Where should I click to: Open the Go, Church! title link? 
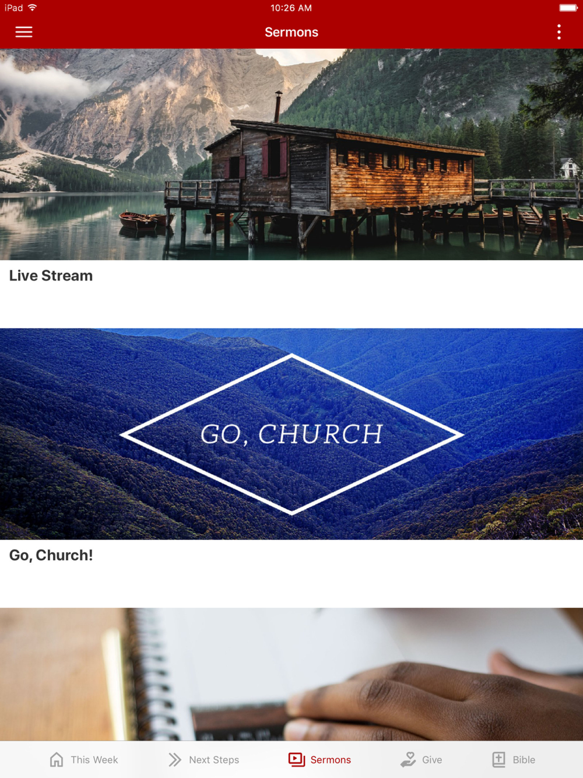51,555
